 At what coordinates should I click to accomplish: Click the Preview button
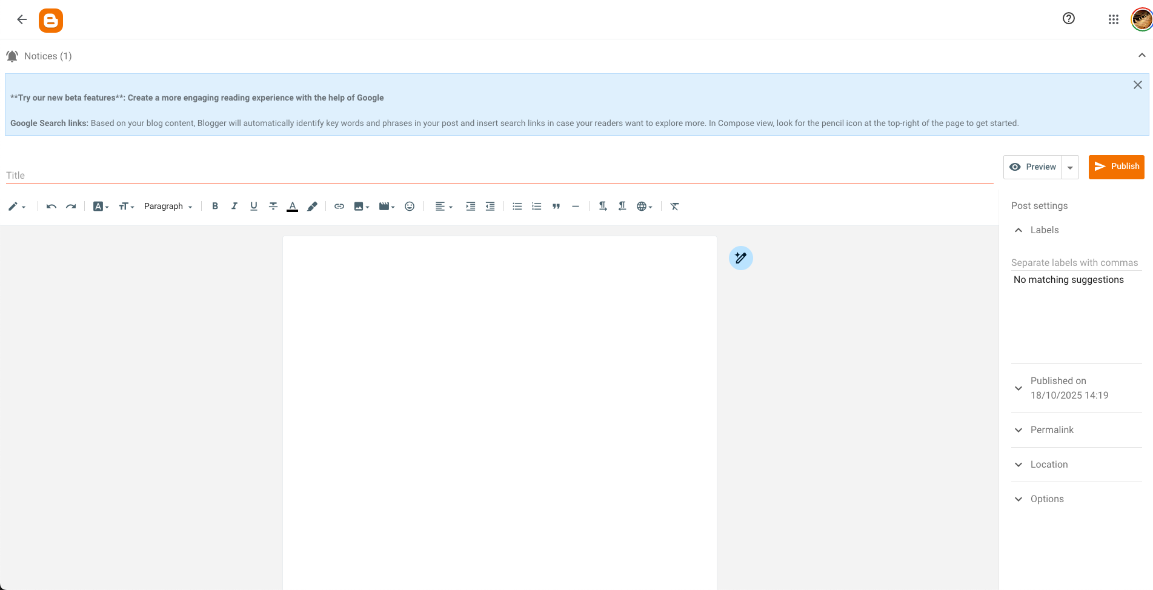tap(1033, 167)
